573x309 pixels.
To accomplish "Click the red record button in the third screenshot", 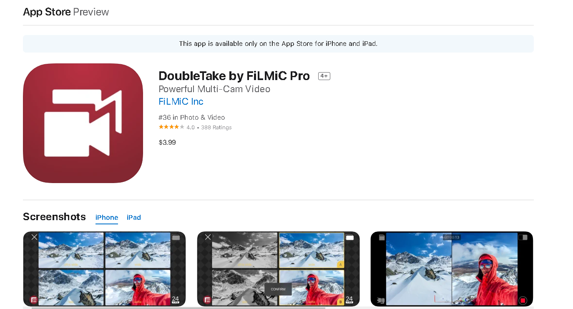I will [x=523, y=300].
